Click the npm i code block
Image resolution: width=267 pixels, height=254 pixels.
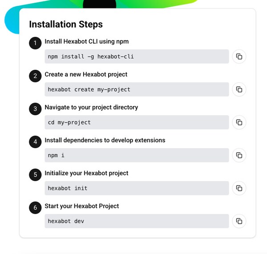pos(137,155)
